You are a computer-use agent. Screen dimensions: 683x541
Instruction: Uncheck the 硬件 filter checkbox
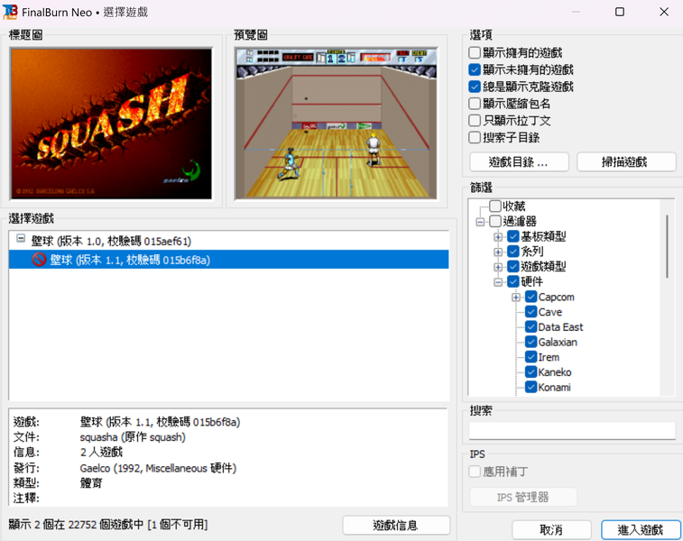click(513, 281)
